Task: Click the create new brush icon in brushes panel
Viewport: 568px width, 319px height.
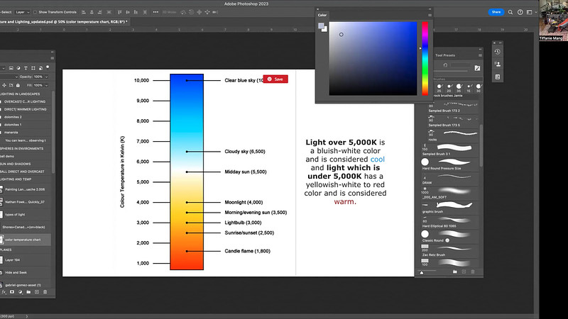Action: [x=464, y=272]
